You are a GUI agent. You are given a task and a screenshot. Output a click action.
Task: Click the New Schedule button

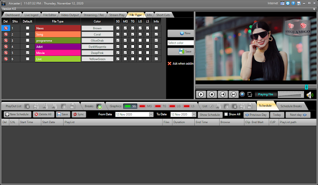[x=17, y=114]
